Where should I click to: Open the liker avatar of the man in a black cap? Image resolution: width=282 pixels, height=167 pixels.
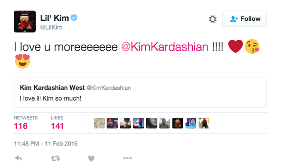pyautogui.click(x=125, y=123)
